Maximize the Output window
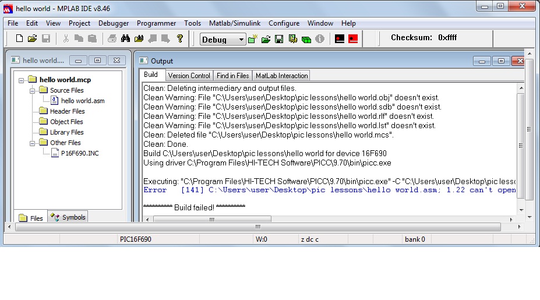 point(501,61)
